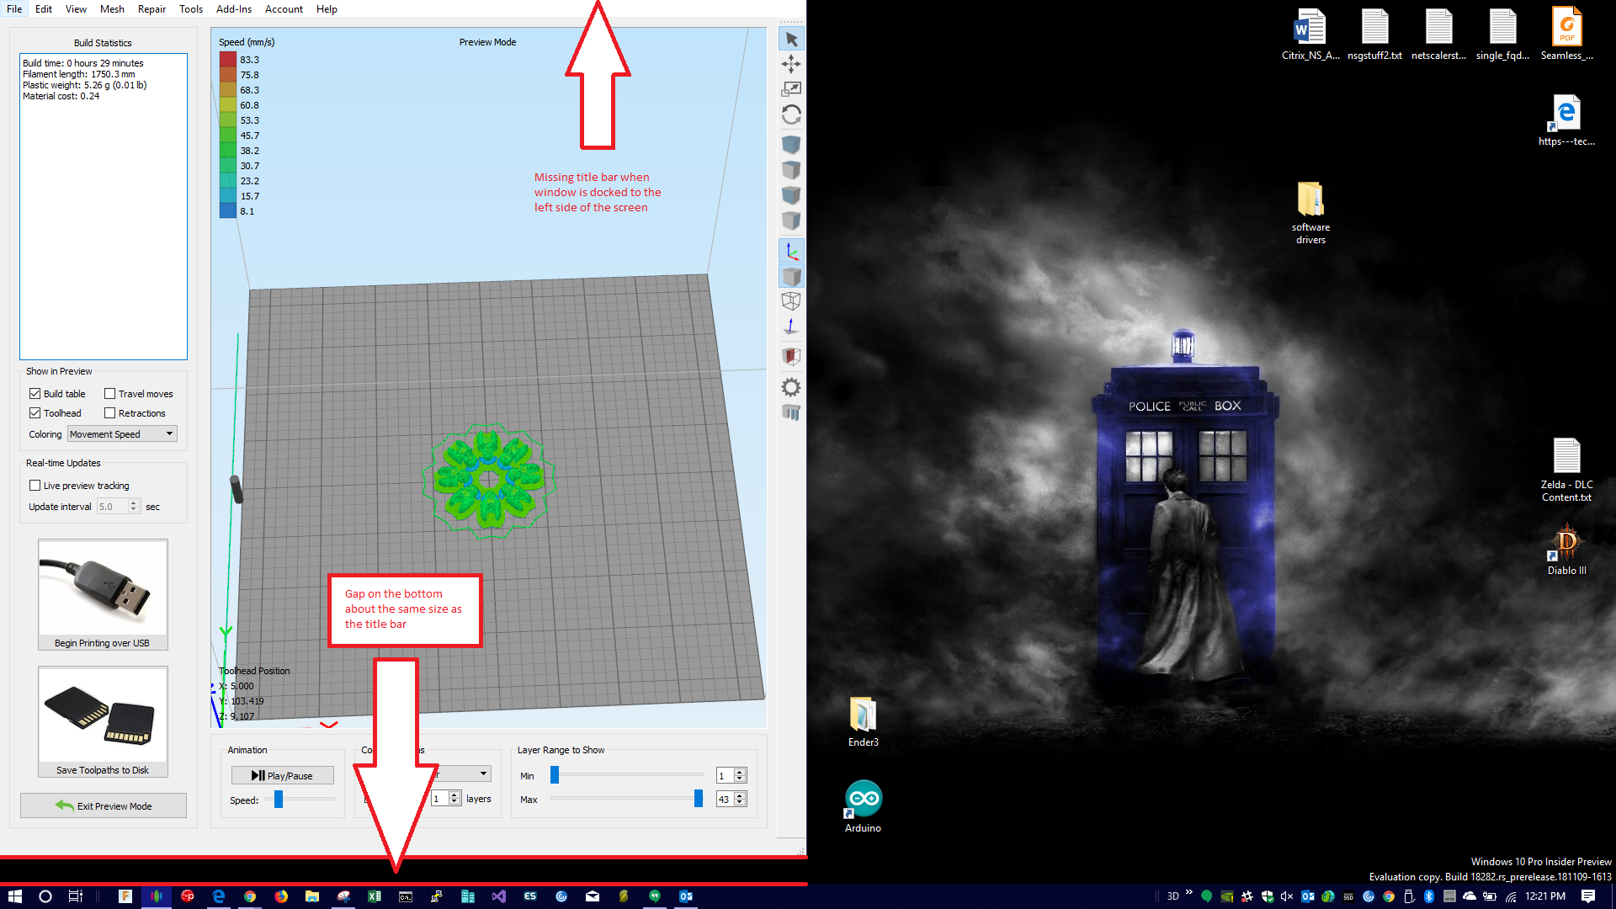The height and width of the screenshot is (909, 1616).
Task: Switch to wireframe model rendering
Action: coord(791,301)
